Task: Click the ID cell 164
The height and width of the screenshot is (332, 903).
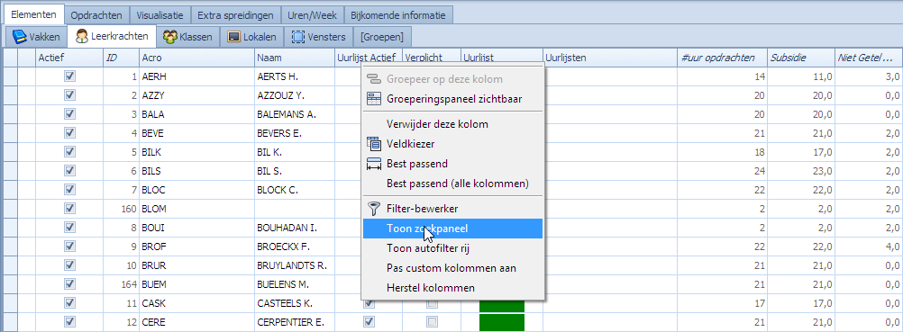Action: click(121, 284)
